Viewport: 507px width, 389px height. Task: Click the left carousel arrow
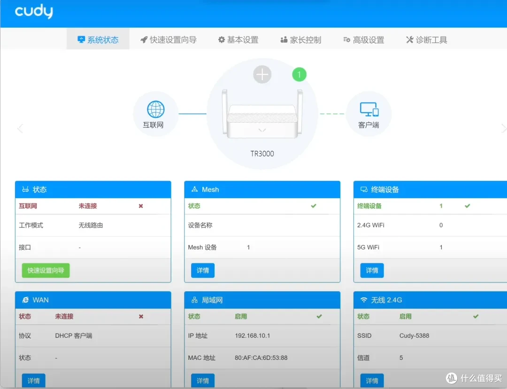click(x=20, y=128)
